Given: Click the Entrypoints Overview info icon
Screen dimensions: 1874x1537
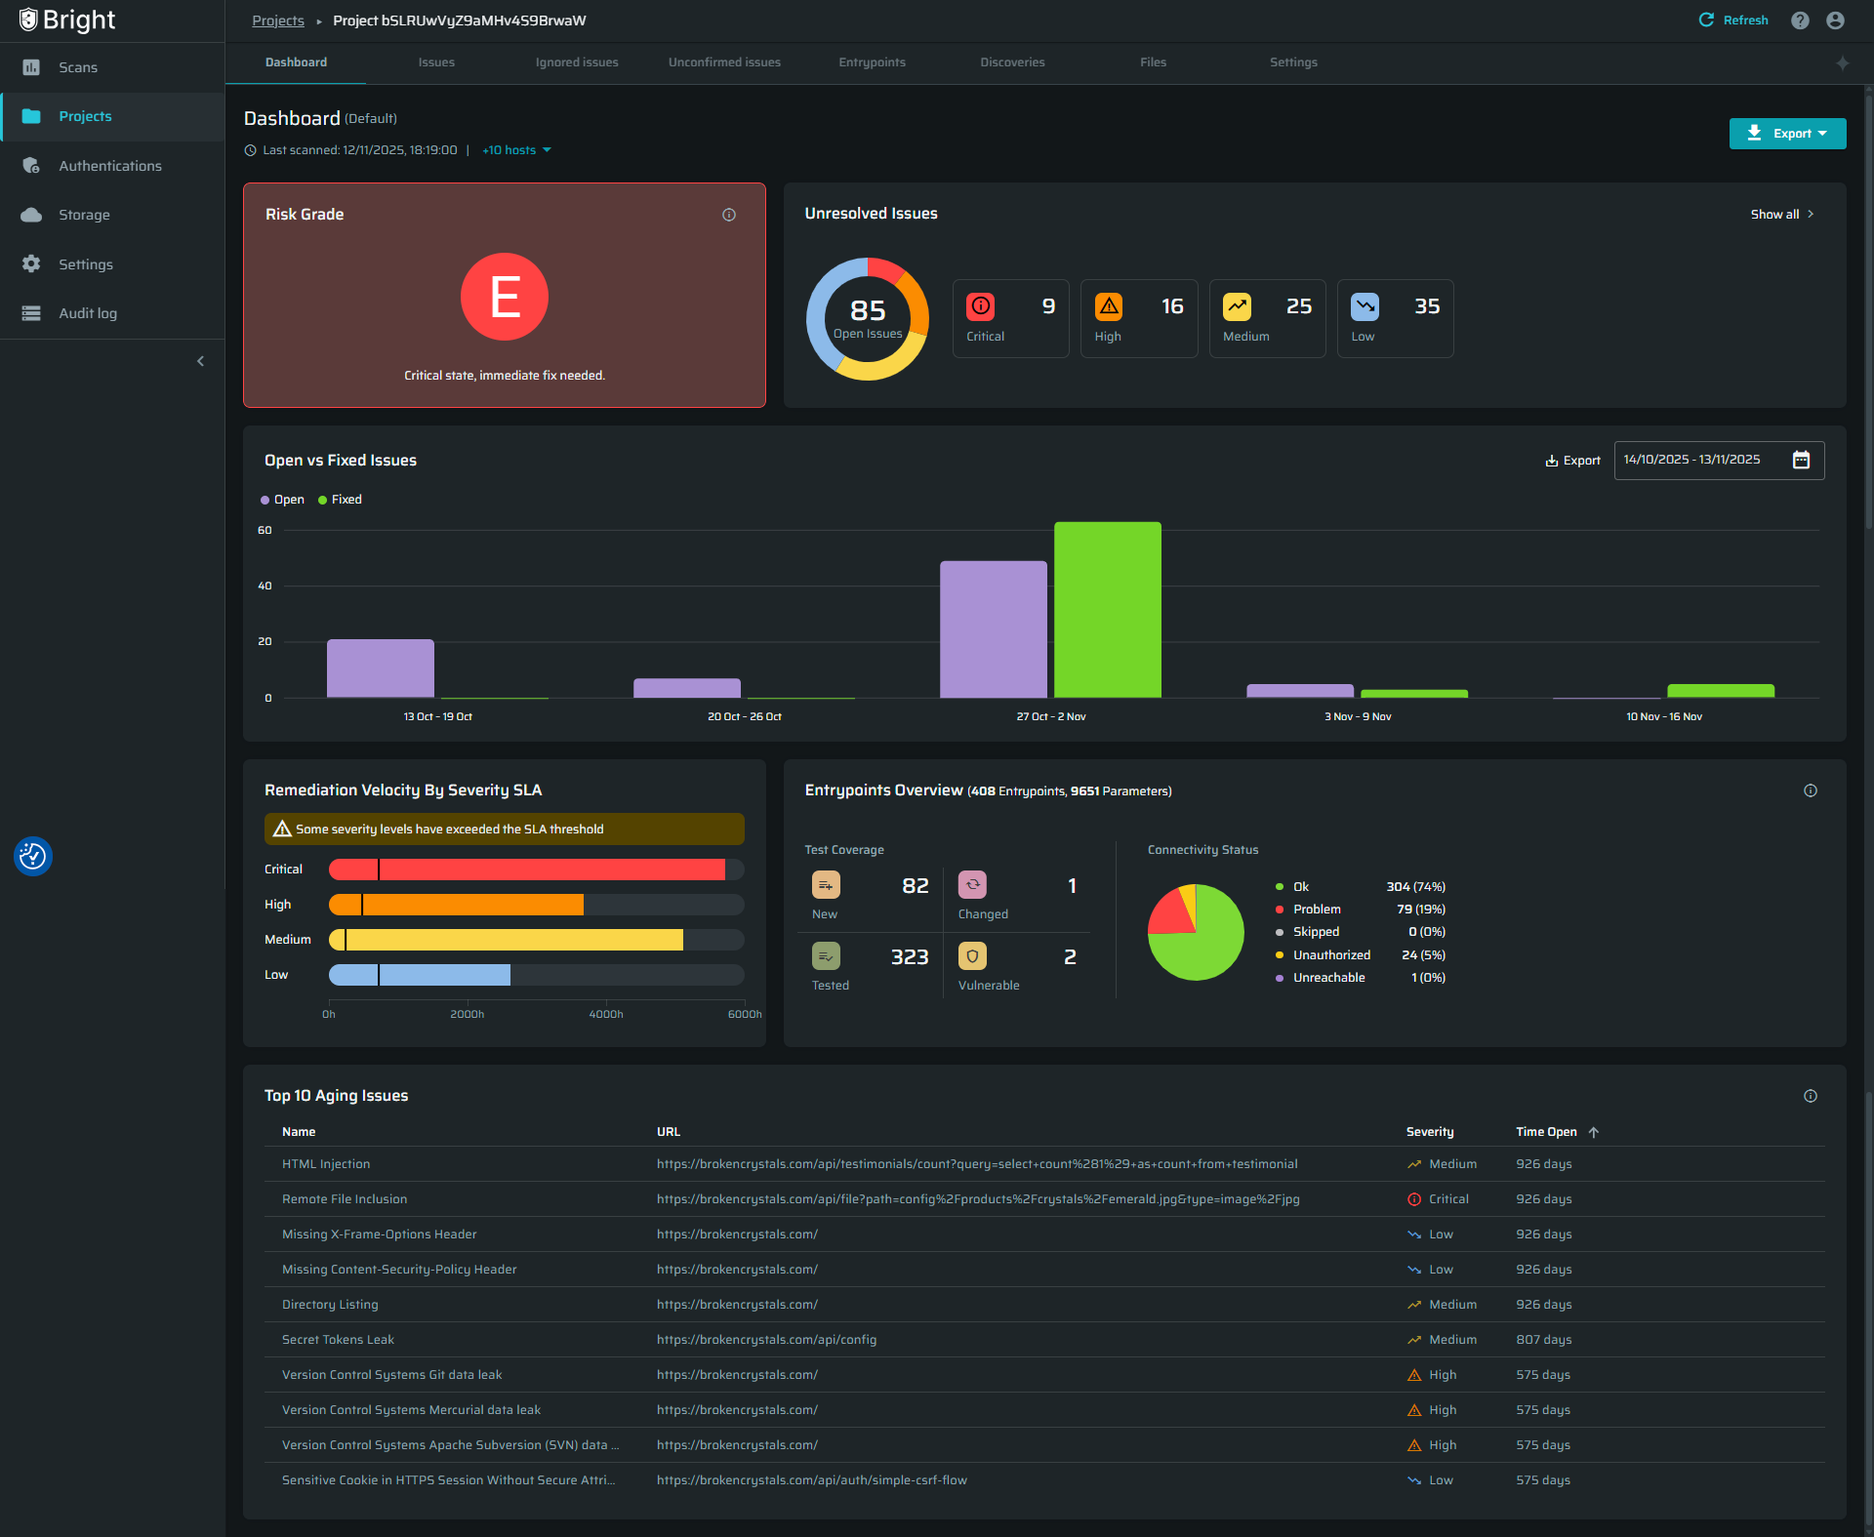Looking at the screenshot, I should pyautogui.click(x=1811, y=790).
